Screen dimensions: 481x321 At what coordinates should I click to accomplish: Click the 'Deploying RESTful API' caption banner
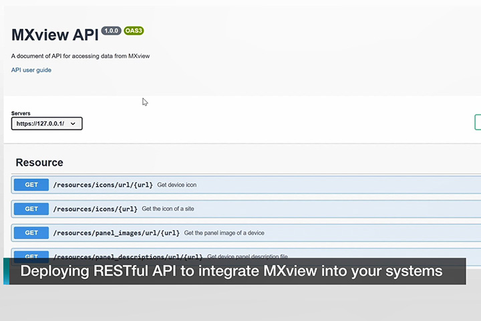click(231, 272)
